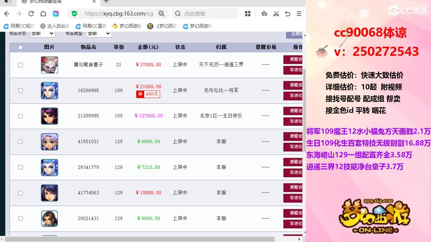Open a new browser tab
Image resolution: width=431 pixels, height=242 pixels.
coord(106,2)
